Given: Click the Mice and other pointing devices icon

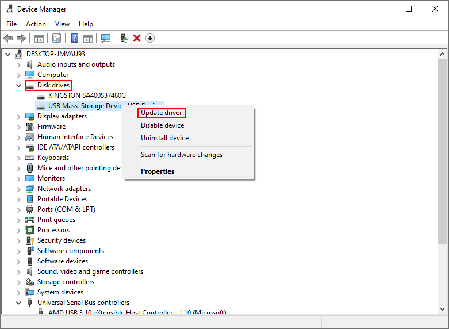Looking at the screenshot, I should click(x=30, y=168).
